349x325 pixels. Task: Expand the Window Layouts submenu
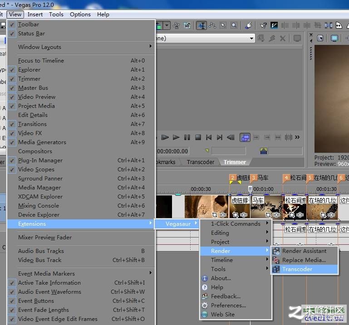tap(81, 47)
